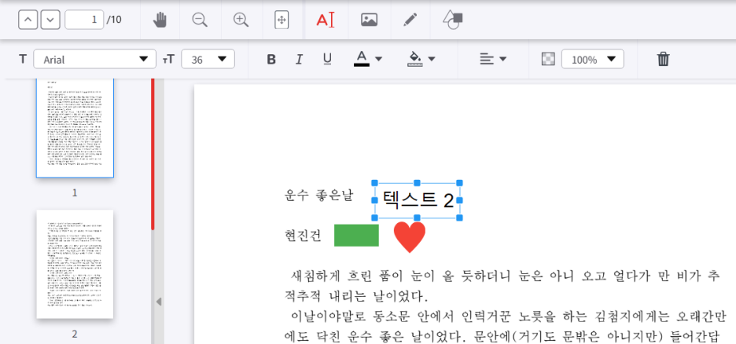Viewport: 736px width, 344px height.
Task: Select page 2 thumbnail
Action: [x=75, y=264]
